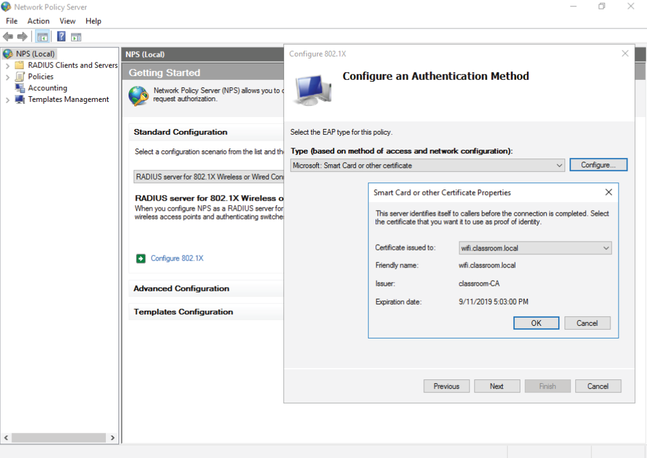Click the left pane horizontal scrollbar thumb
The image size is (647, 458).
click(59, 438)
